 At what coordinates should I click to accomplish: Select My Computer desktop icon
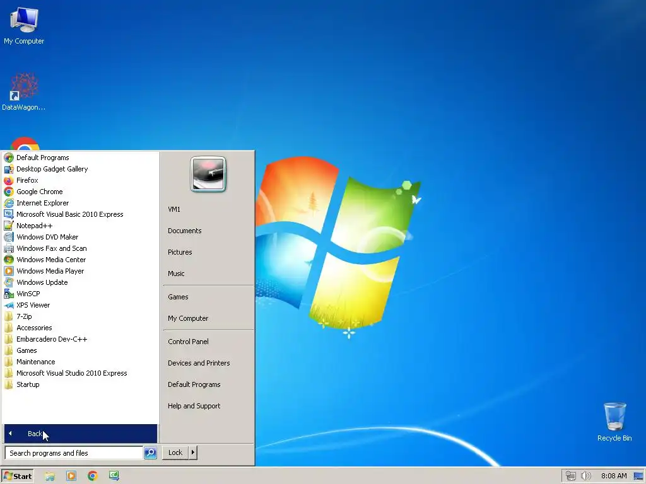tap(24, 26)
